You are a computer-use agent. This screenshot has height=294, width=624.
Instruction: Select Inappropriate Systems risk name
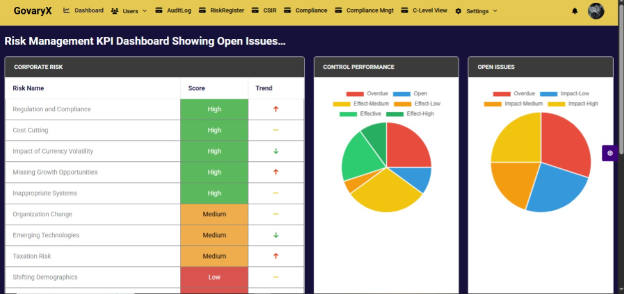coord(45,193)
